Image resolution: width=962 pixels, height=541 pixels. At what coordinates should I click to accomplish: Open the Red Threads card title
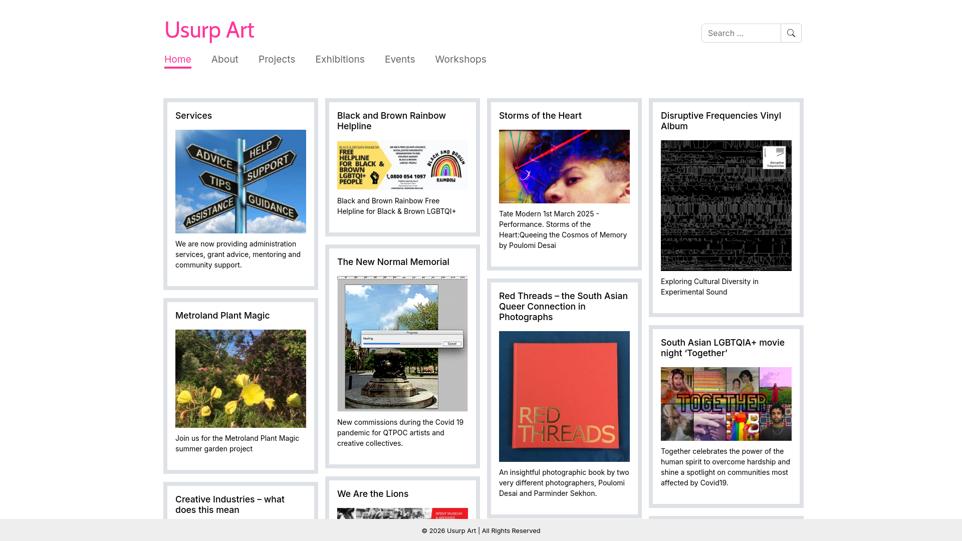point(563,307)
